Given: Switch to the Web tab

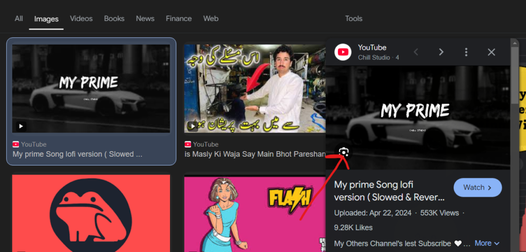Looking at the screenshot, I should tap(211, 19).
